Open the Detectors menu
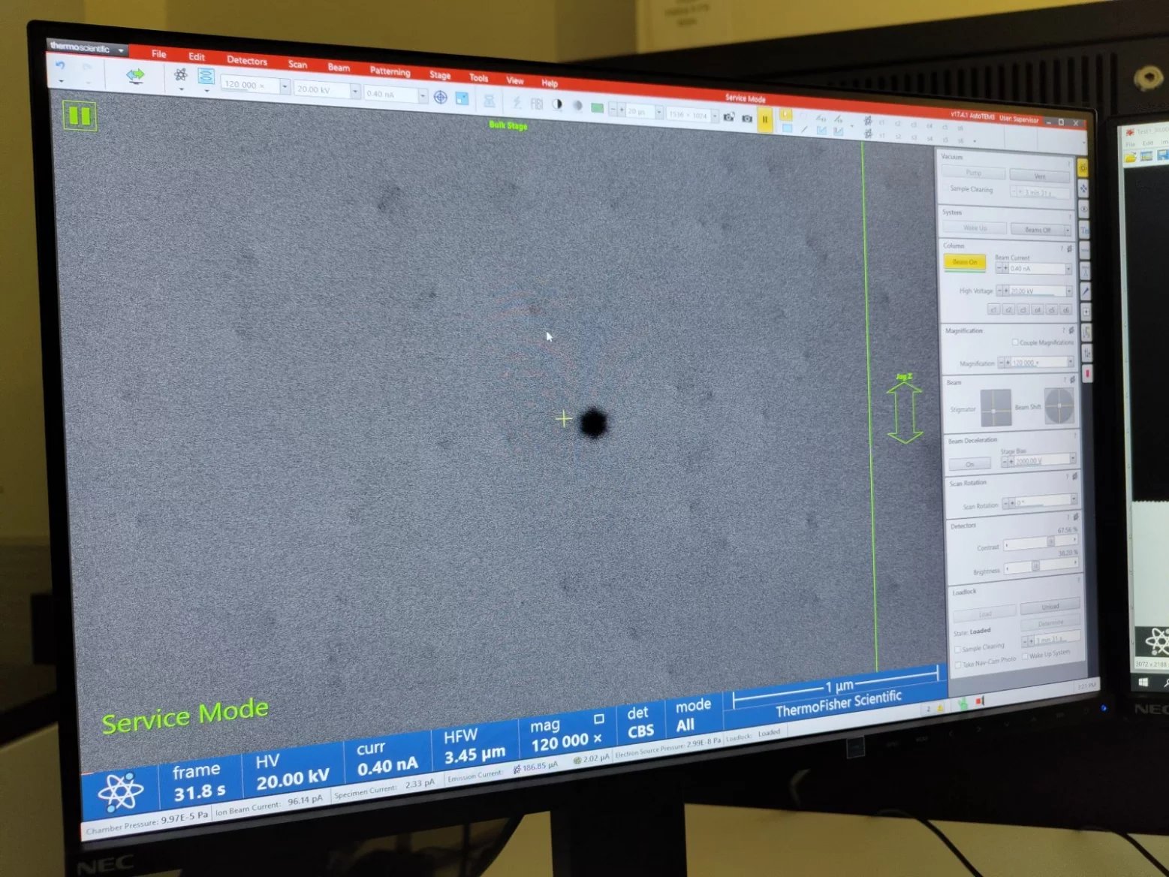Image resolution: width=1169 pixels, height=877 pixels. (x=247, y=61)
